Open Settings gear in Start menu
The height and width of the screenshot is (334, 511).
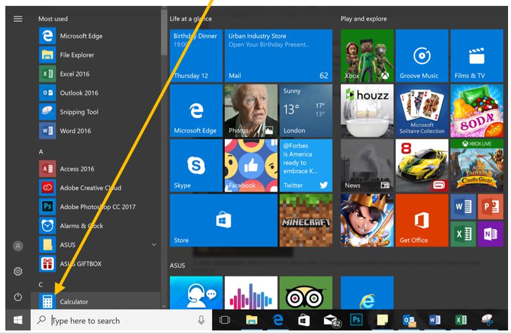[18, 271]
